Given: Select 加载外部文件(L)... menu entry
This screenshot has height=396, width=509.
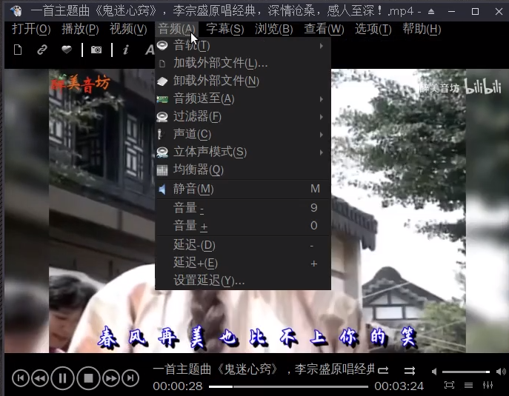Looking at the screenshot, I should click(243, 63).
